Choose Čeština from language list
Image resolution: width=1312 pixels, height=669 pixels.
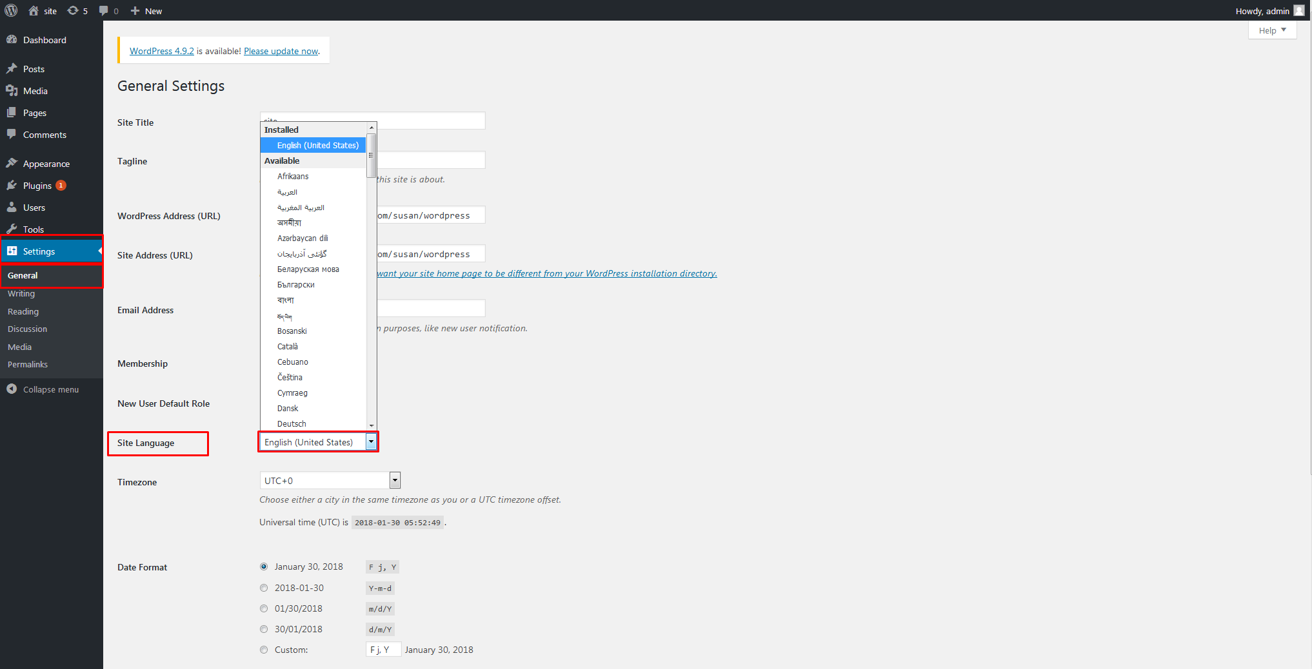[x=313, y=377]
